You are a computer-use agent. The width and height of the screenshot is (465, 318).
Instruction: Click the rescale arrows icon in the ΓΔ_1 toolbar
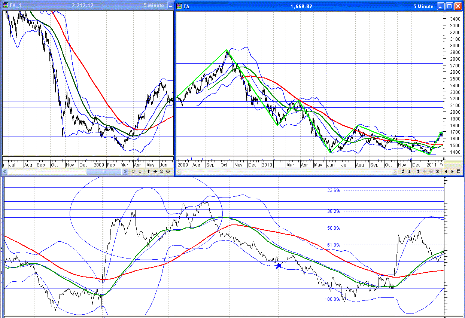coord(133,171)
